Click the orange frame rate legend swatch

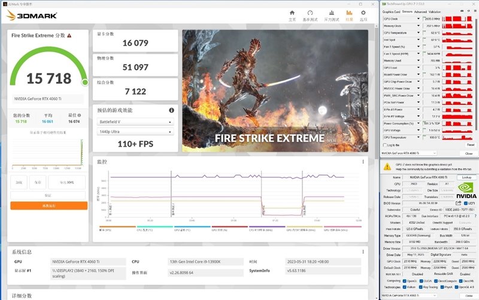tap(117, 226)
